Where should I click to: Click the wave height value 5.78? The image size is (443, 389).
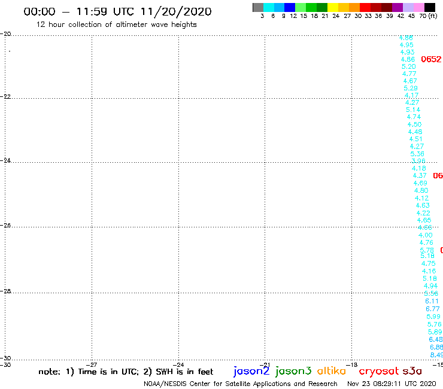[427, 250]
